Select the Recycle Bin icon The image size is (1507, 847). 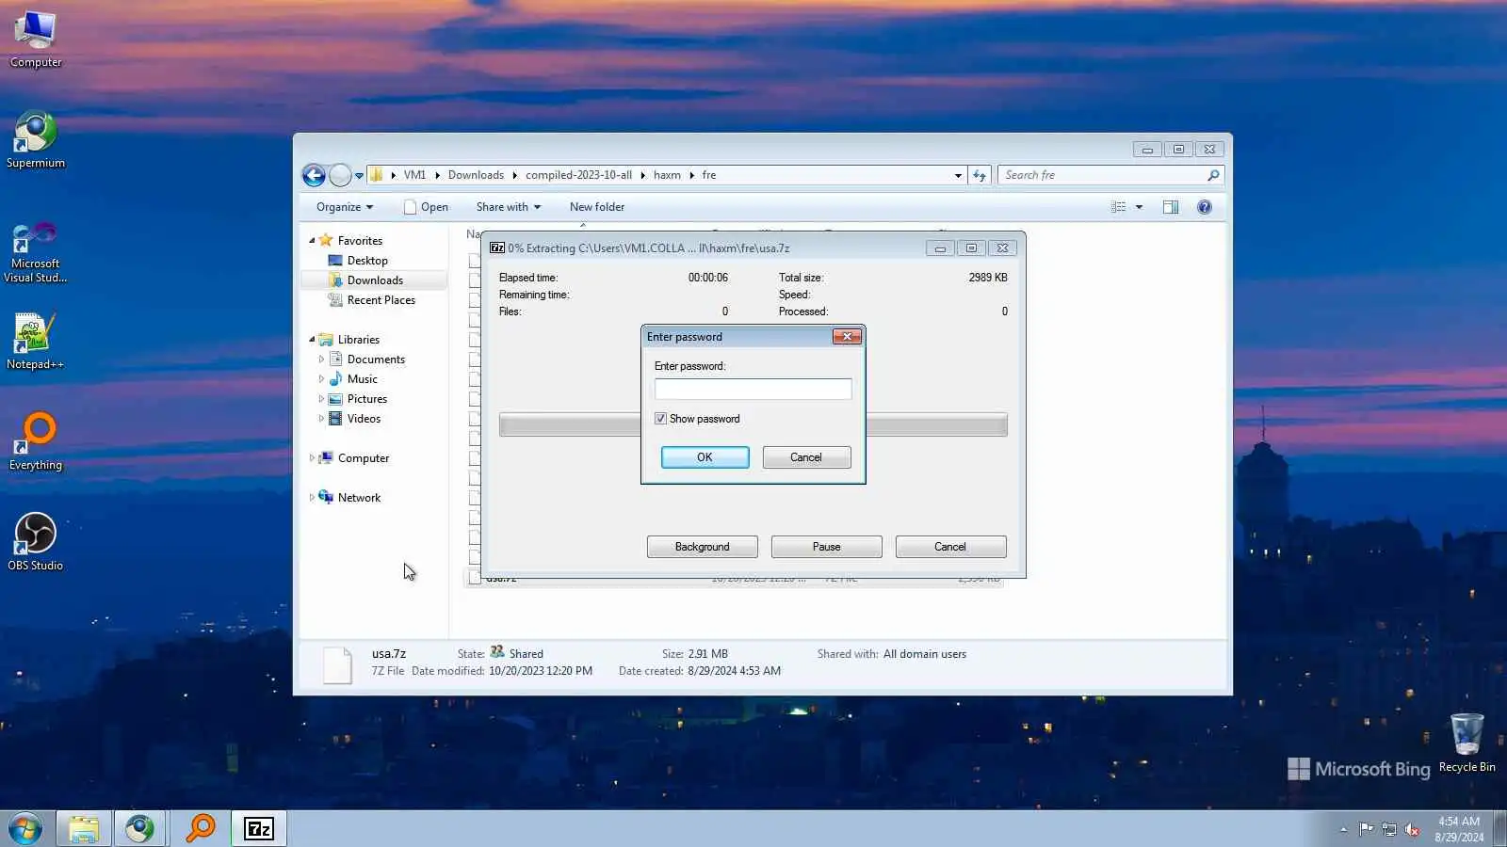point(1466,743)
